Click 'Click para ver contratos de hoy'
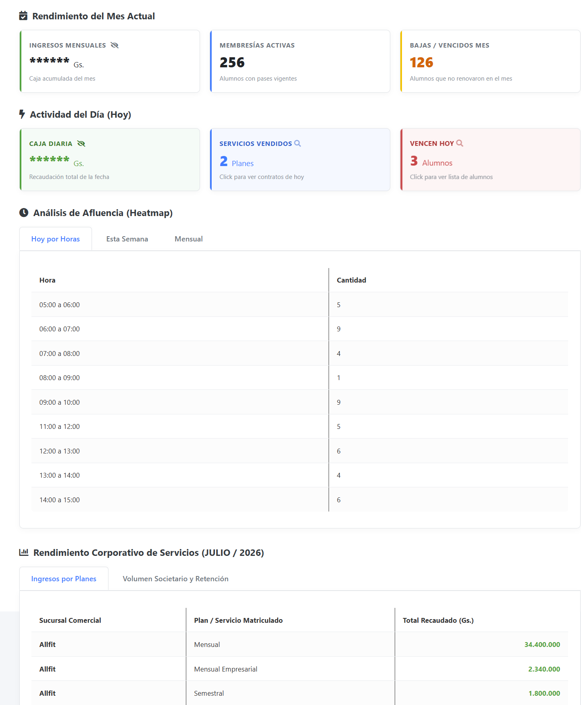Viewport: 581px width, 705px height. [262, 177]
